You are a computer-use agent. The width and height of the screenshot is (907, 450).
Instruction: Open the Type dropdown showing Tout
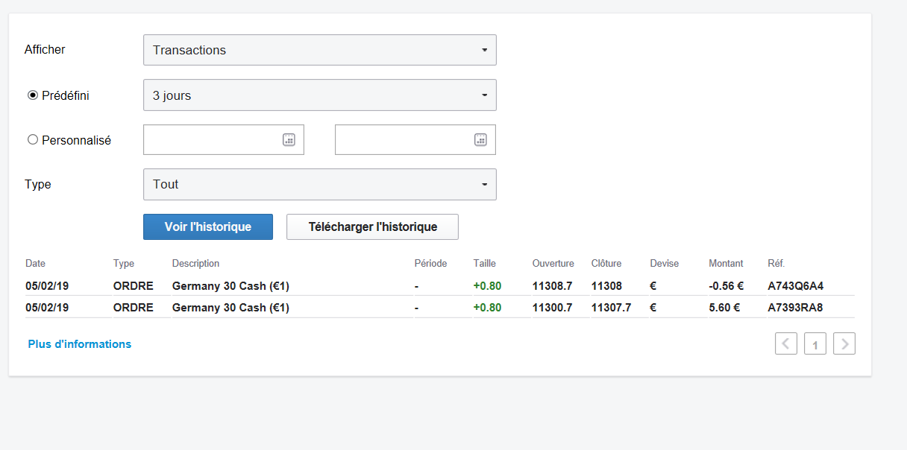pyautogui.click(x=319, y=184)
